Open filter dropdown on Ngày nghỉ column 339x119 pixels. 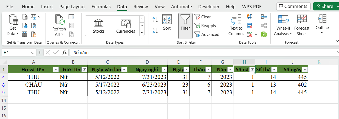tap(164, 70)
